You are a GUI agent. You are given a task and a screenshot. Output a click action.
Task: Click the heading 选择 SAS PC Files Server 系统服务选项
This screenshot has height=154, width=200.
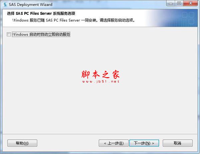click(x=41, y=13)
